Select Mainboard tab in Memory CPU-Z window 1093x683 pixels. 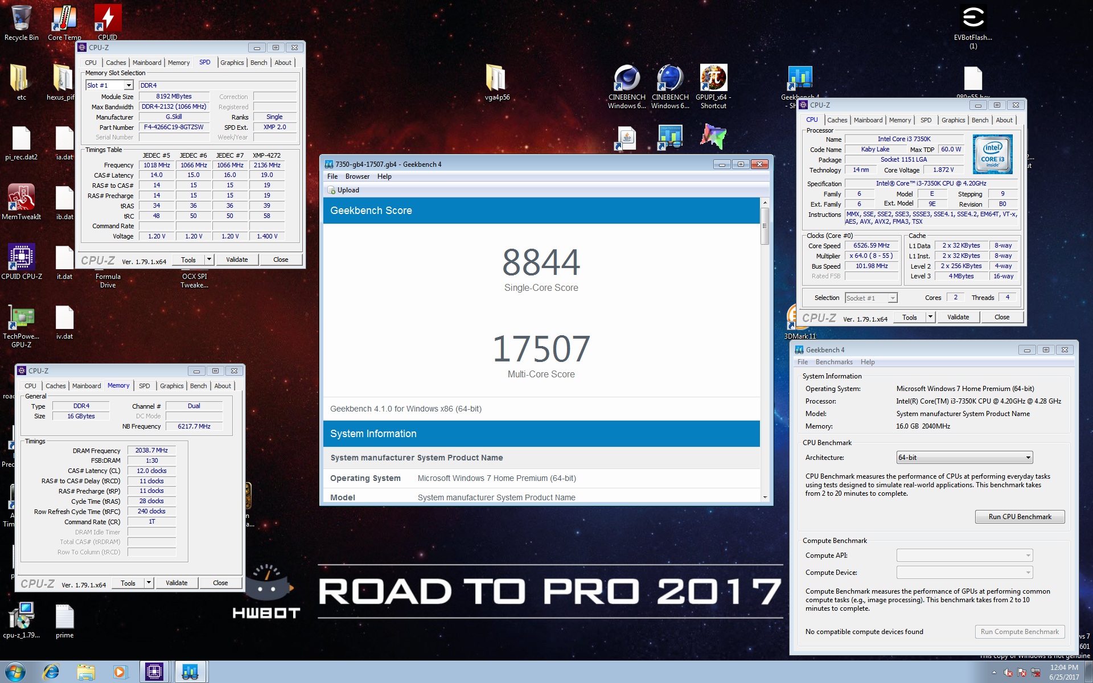pyautogui.click(x=87, y=386)
